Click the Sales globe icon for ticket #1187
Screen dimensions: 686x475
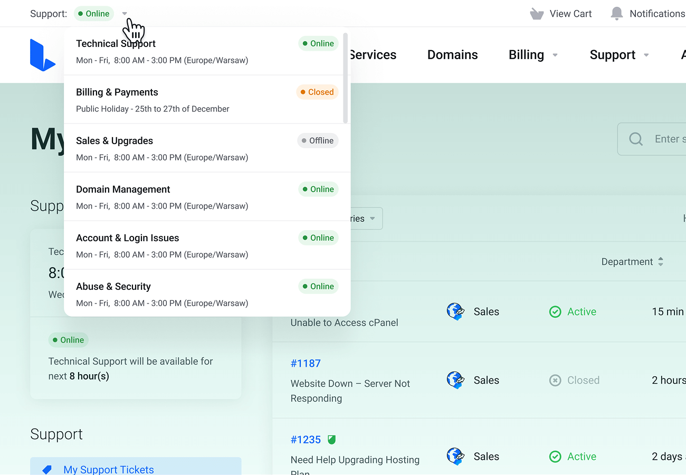(x=455, y=380)
